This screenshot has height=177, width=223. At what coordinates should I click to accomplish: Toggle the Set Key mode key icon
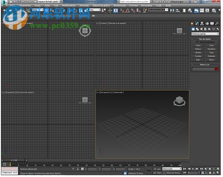[x=149, y=171]
